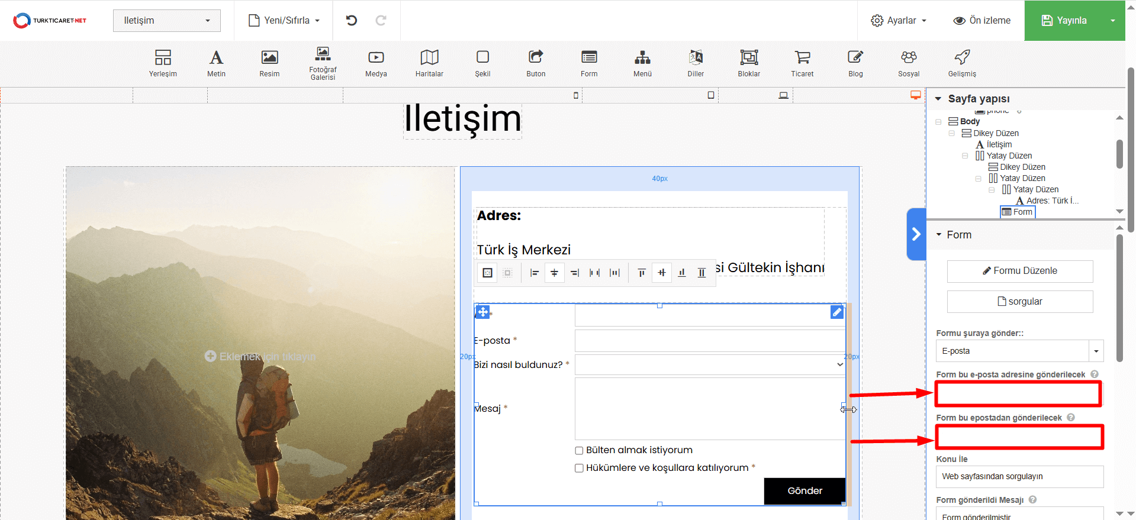Click the TURKTICARET.NET logo

point(50,20)
